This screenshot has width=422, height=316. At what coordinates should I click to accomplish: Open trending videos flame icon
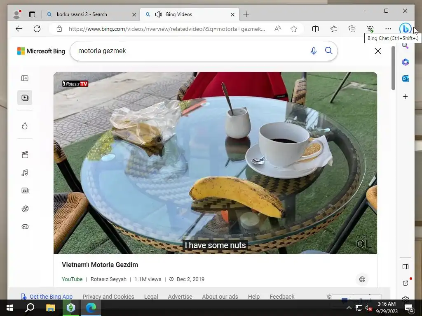[x=25, y=126]
